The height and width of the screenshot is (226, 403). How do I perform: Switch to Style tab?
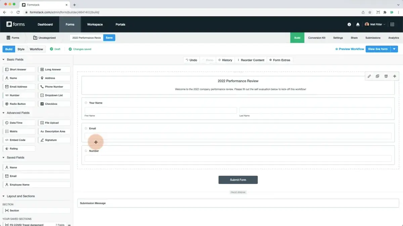click(21, 49)
